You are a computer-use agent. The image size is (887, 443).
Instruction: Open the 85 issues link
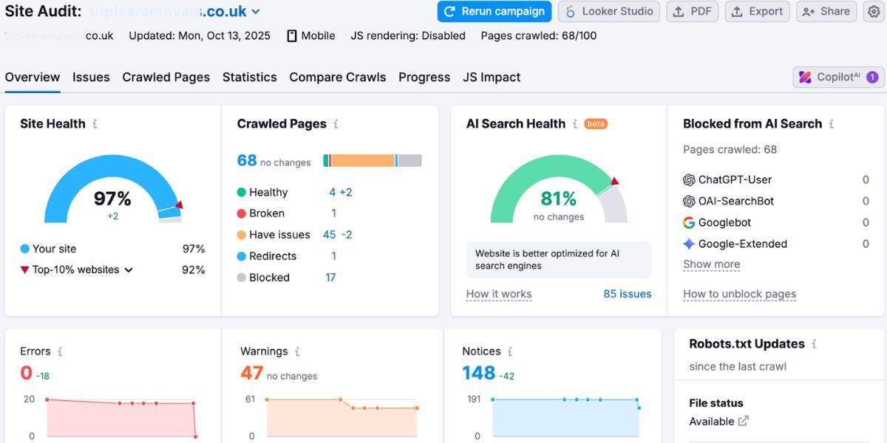click(x=627, y=294)
